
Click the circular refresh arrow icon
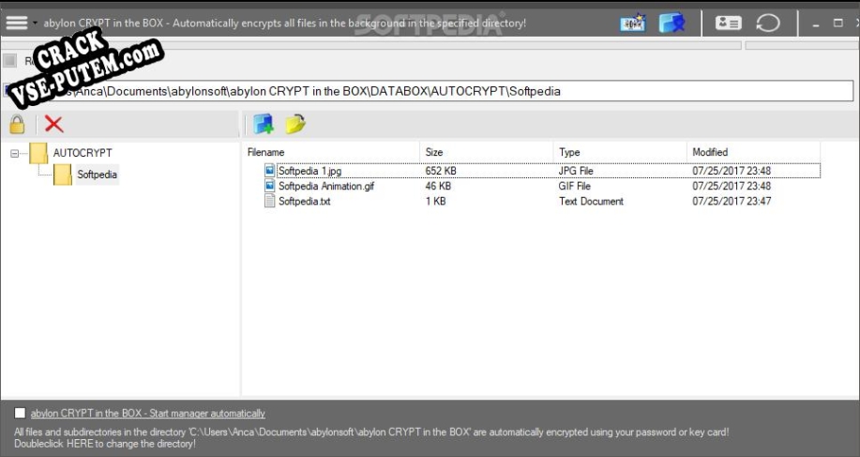click(767, 23)
